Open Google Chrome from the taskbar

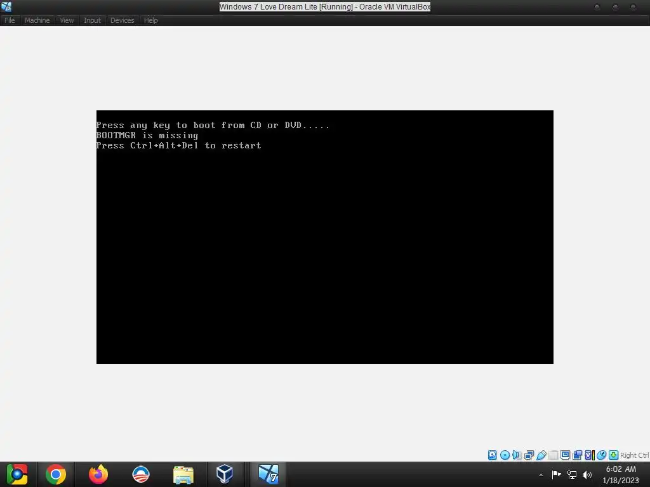(56, 474)
